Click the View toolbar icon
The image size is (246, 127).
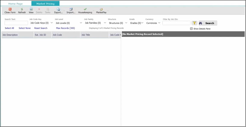[x=31, y=9]
